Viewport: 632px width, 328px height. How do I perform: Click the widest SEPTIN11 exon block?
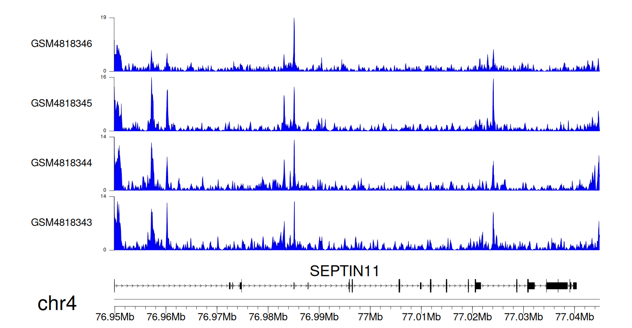[557, 286]
